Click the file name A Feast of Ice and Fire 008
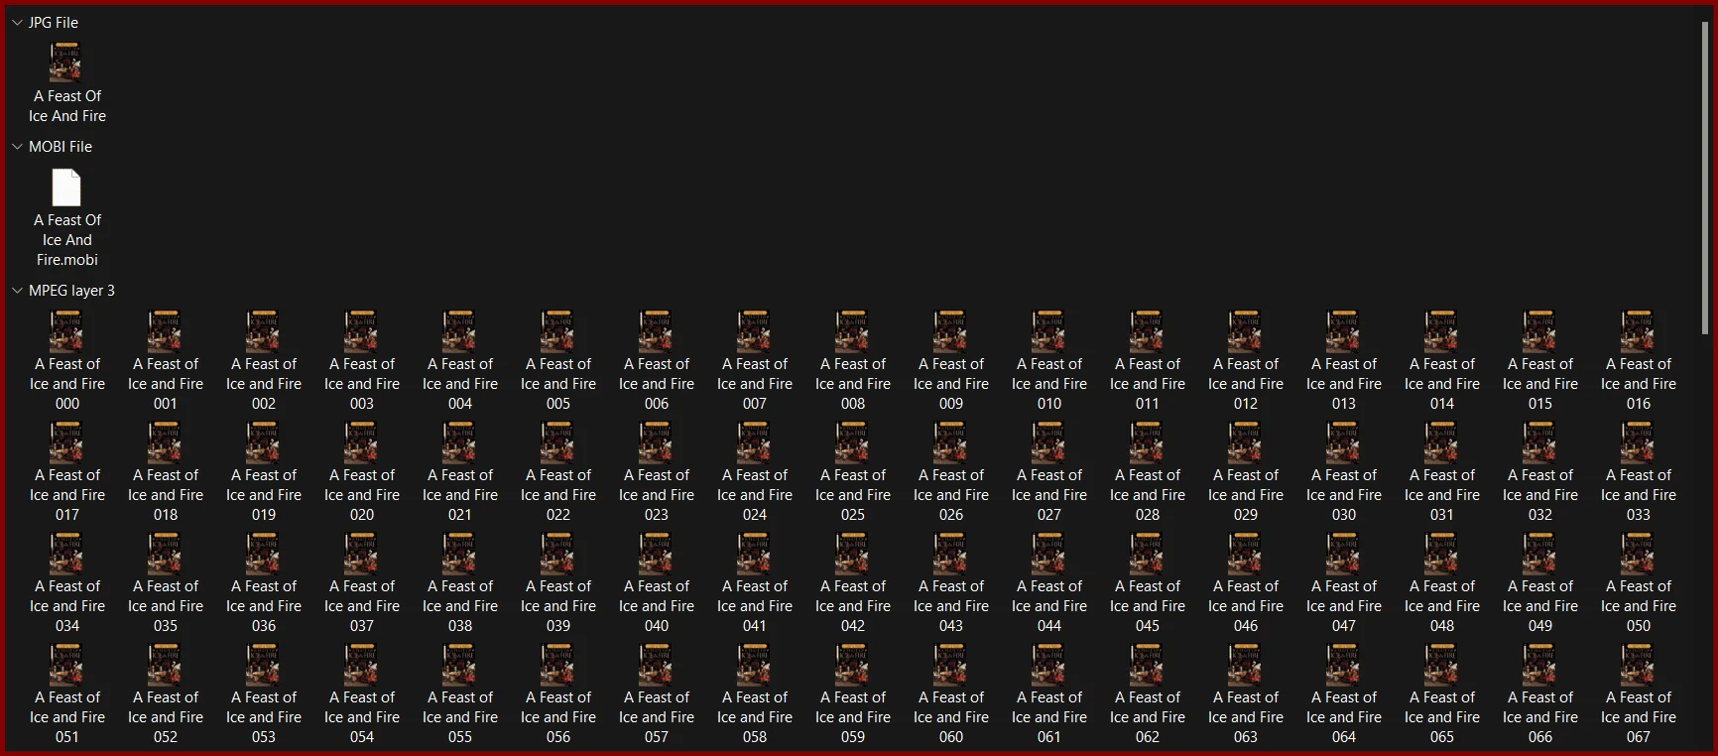This screenshot has width=1718, height=756. pyautogui.click(x=853, y=384)
